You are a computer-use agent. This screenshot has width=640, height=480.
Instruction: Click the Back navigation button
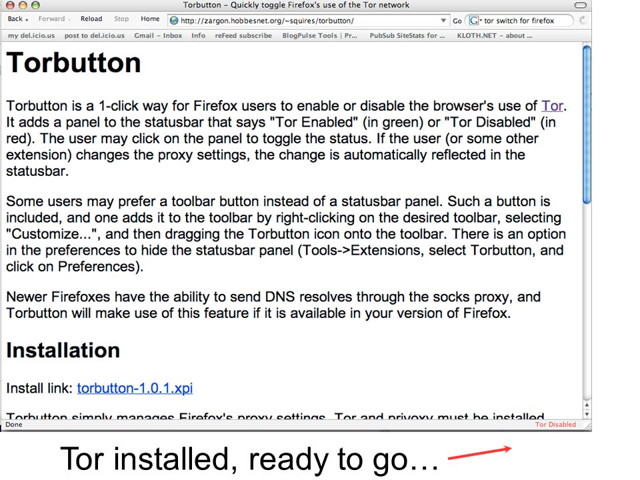15,19
